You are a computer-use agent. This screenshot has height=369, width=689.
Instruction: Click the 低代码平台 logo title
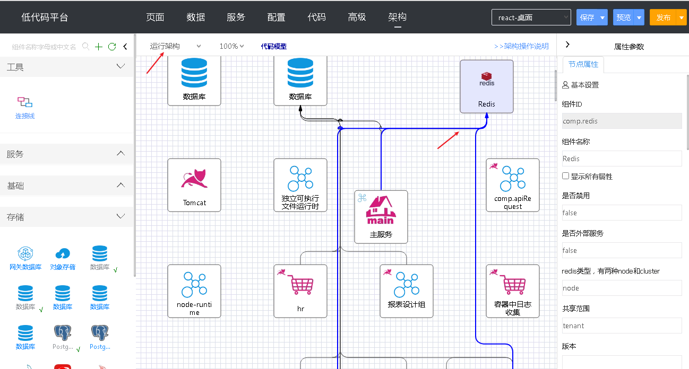(x=45, y=17)
